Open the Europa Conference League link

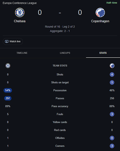coord(20,3)
